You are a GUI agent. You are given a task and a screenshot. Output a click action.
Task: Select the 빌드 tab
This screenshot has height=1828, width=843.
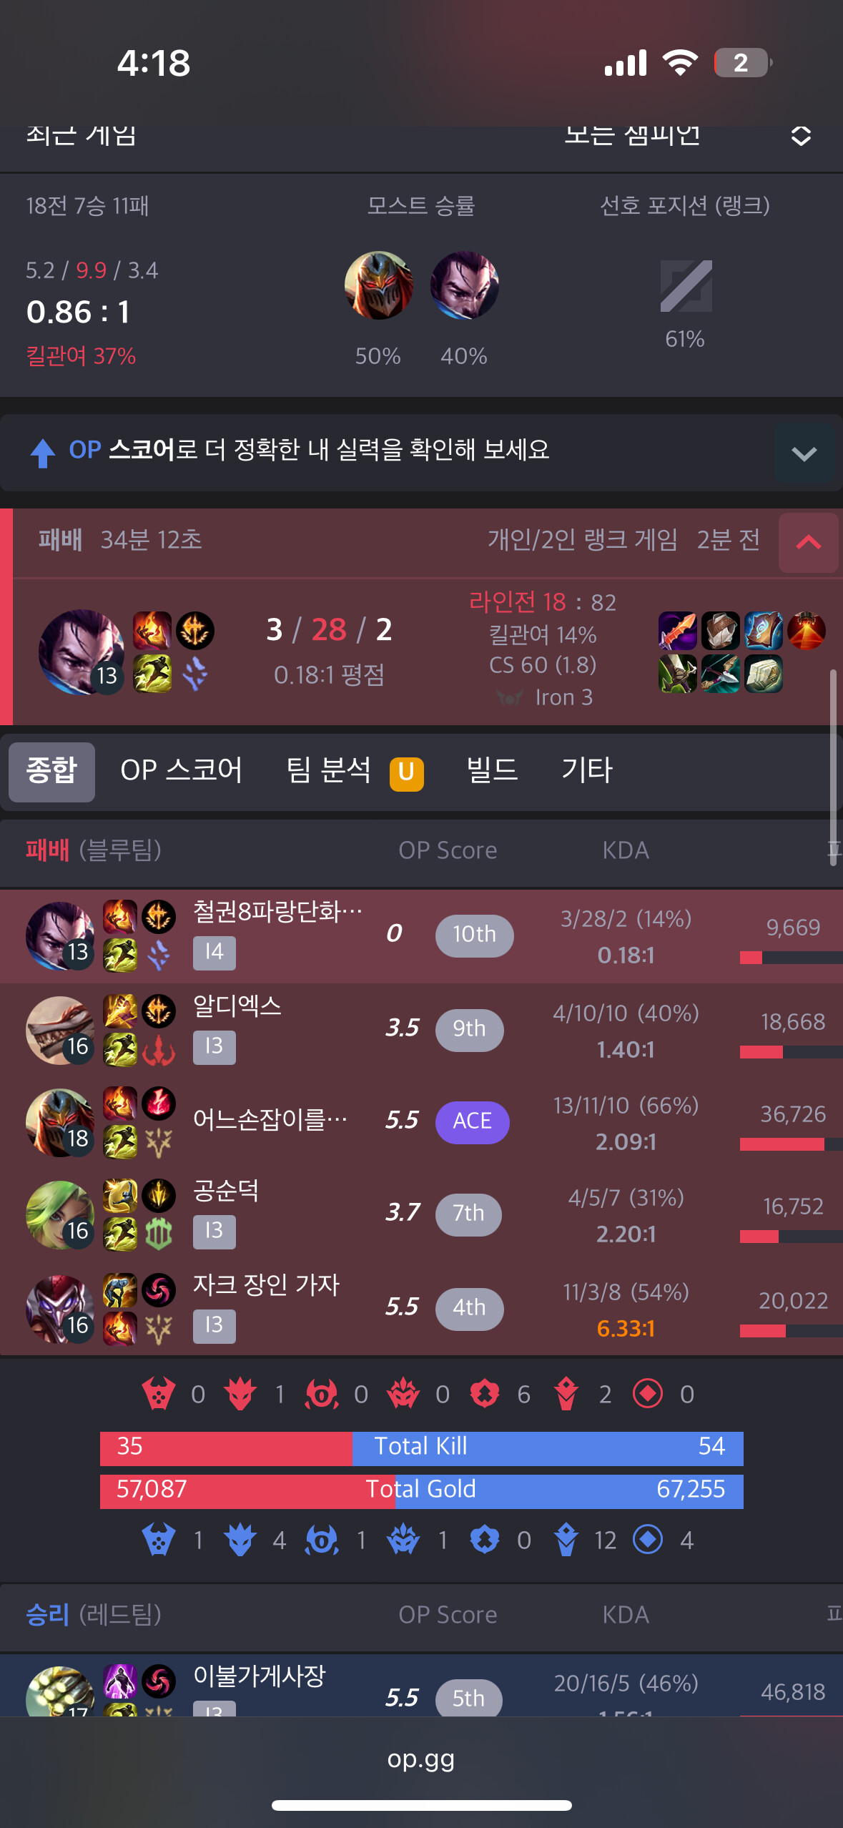(x=492, y=771)
